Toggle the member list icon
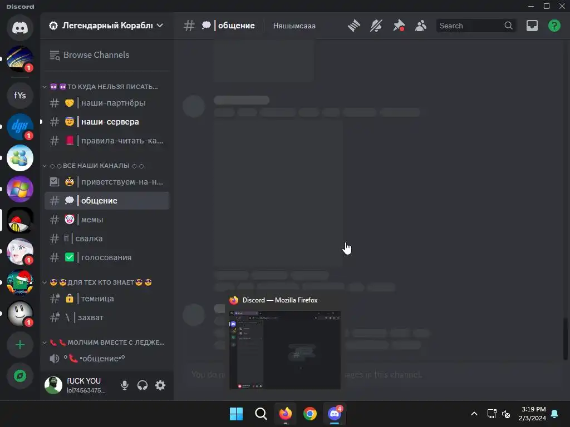Viewport: 570px width, 427px height. [x=421, y=26]
